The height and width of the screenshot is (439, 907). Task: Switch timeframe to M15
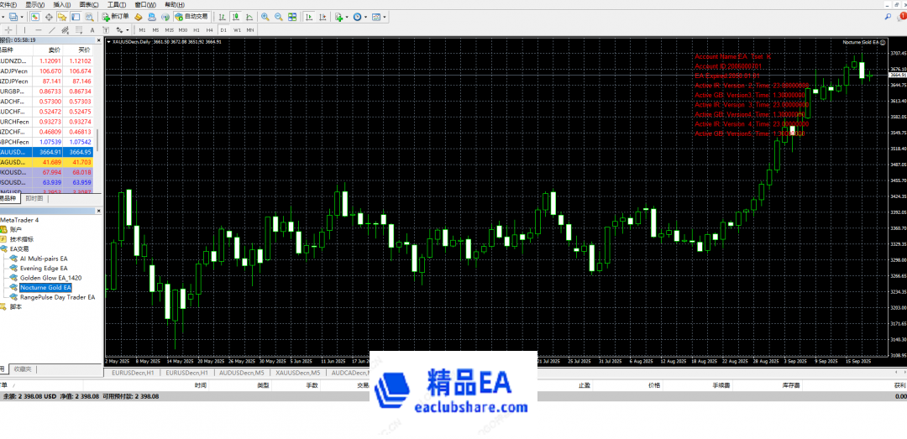click(x=170, y=29)
